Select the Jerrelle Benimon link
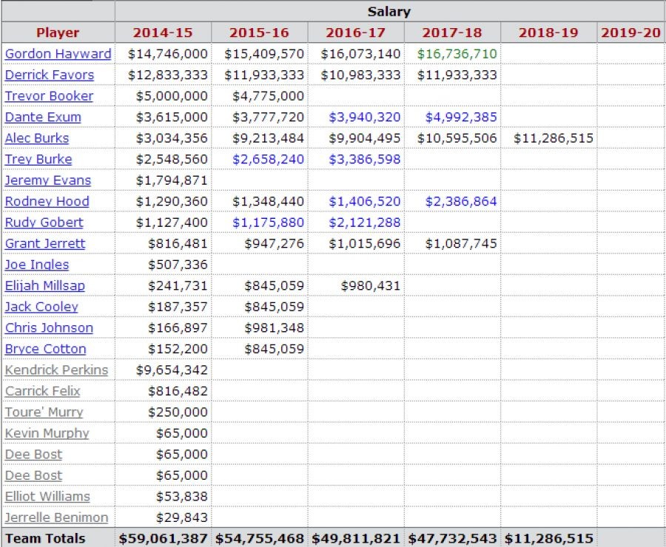 (56, 517)
